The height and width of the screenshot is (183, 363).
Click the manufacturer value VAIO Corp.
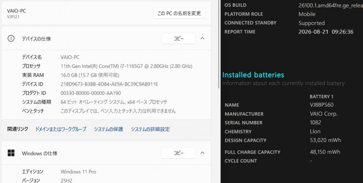click(324, 114)
